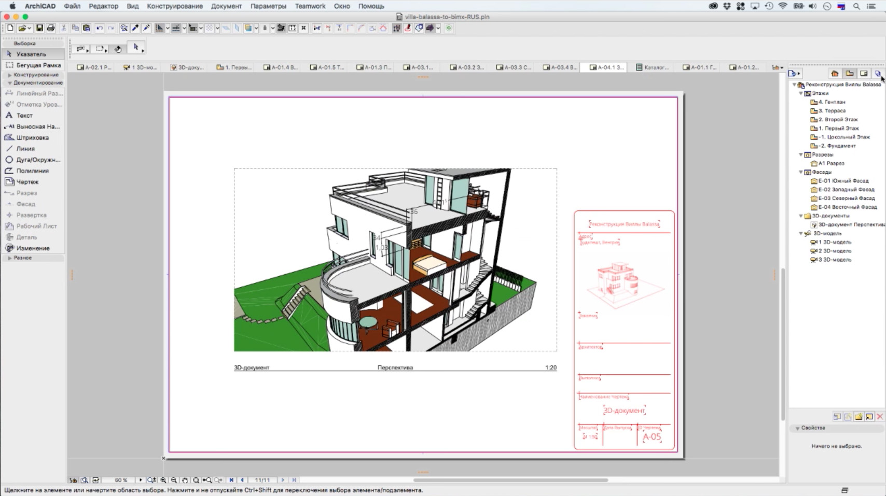886x496 pixels.
Task: Switch to the Каталог tab
Action: [652, 67]
